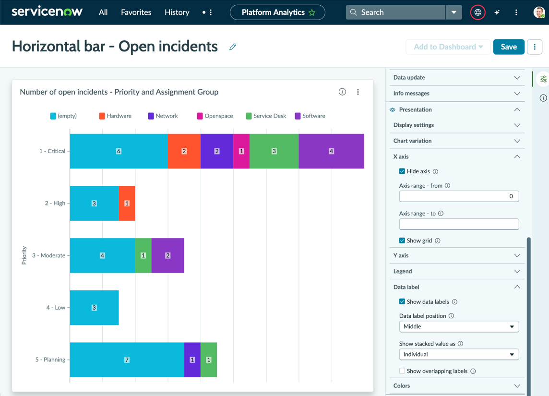Click the info icon by Show stacked value as

(x=460, y=344)
